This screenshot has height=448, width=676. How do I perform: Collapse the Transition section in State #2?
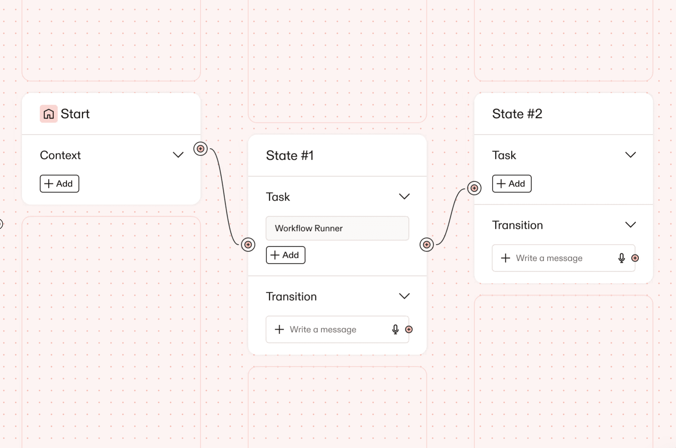click(x=630, y=225)
